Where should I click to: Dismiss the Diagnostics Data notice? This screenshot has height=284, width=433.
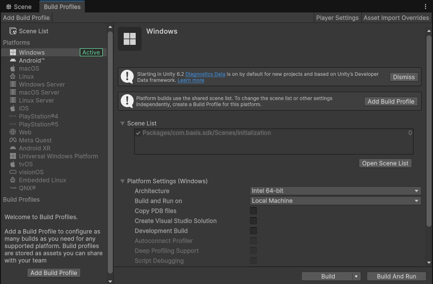pos(404,77)
